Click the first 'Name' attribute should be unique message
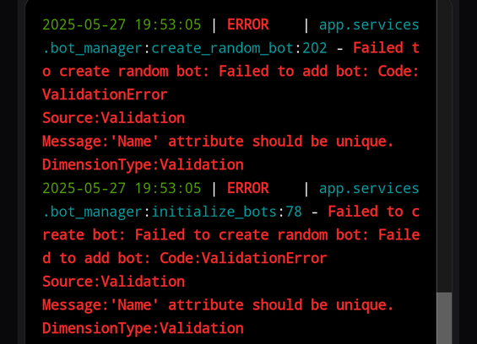Image resolution: width=477 pixels, height=344 pixels. [218, 142]
